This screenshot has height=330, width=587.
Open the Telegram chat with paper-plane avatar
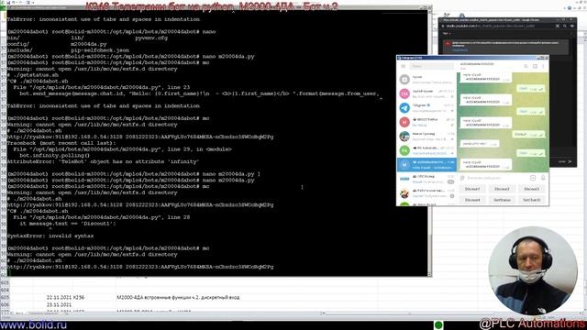[426, 108]
